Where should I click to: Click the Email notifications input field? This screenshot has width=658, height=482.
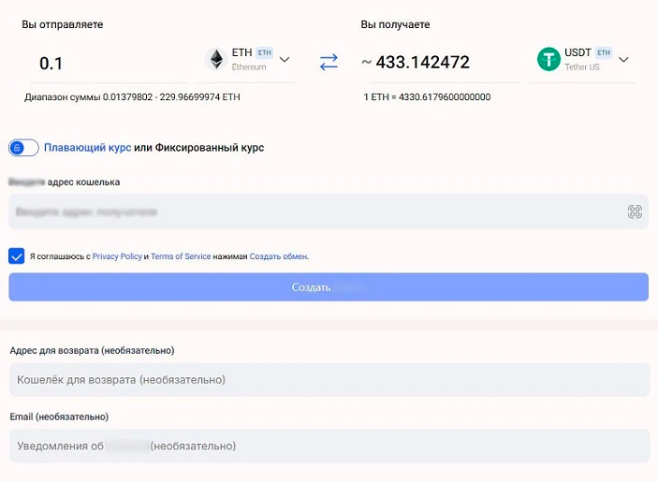coord(329,445)
